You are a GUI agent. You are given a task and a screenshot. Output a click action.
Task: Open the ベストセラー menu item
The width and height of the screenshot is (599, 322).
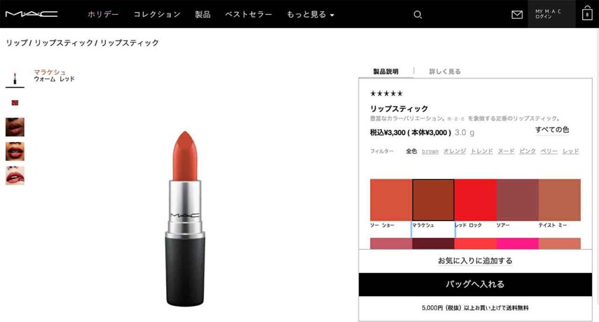coord(248,15)
